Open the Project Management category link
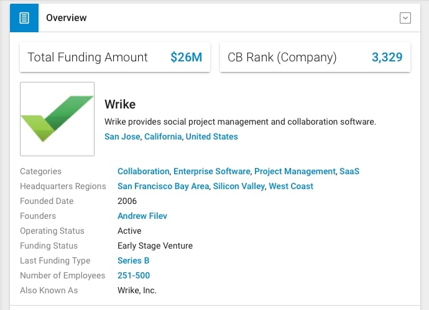 coord(295,171)
